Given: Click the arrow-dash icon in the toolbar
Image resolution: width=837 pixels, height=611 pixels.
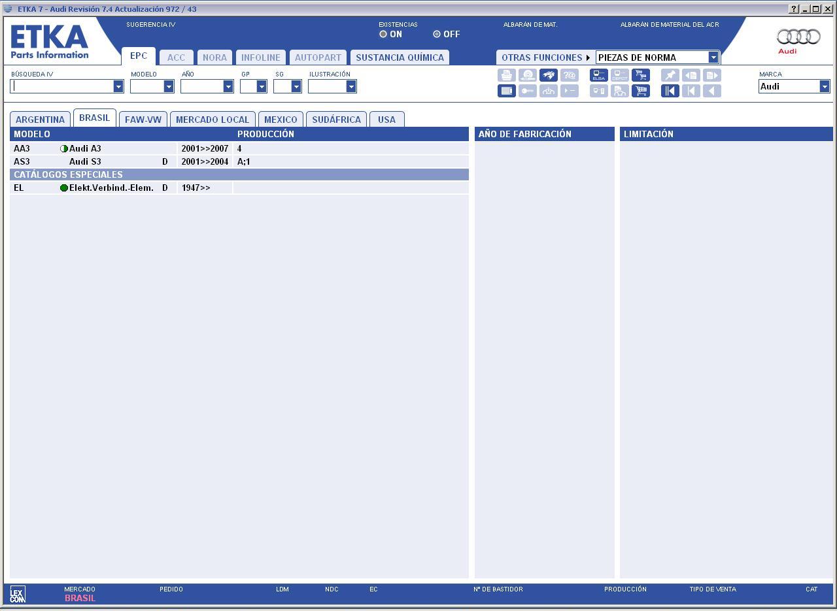Looking at the screenshot, I should point(570,91).
